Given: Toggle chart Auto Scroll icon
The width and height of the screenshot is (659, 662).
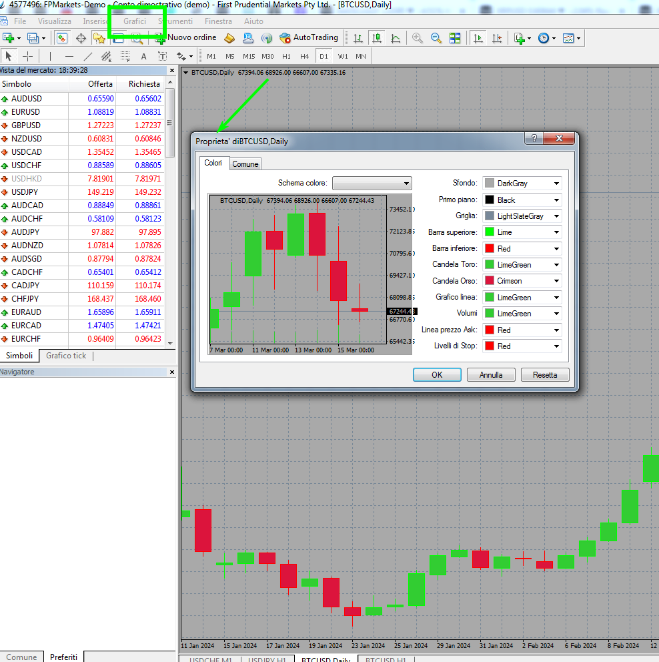Looking at the screenshot, I should [478, 39].
